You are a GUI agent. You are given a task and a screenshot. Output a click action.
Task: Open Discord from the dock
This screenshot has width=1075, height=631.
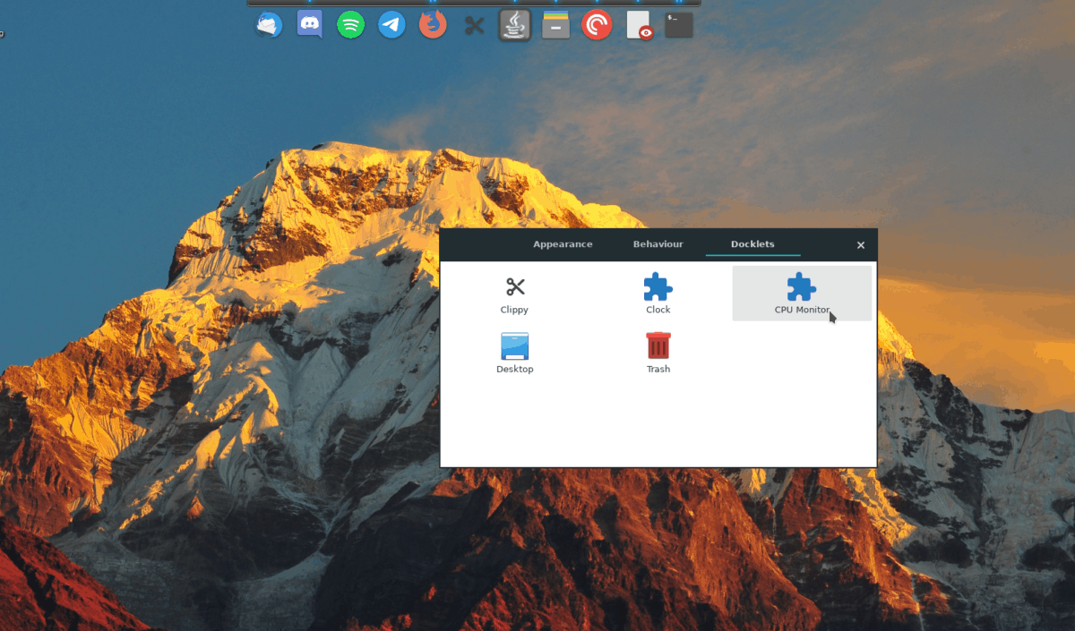(x=309, y=24)
